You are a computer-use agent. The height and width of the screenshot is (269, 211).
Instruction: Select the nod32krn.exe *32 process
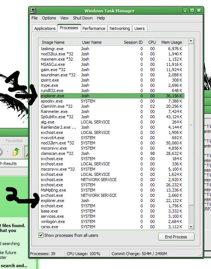[x=112, y=143]
